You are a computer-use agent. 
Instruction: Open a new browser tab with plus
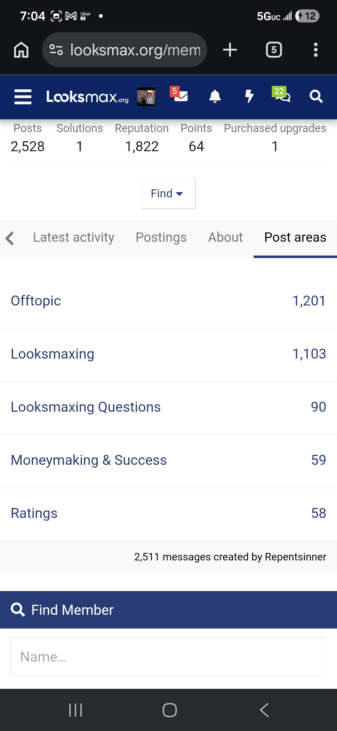[x=230, y=50]
